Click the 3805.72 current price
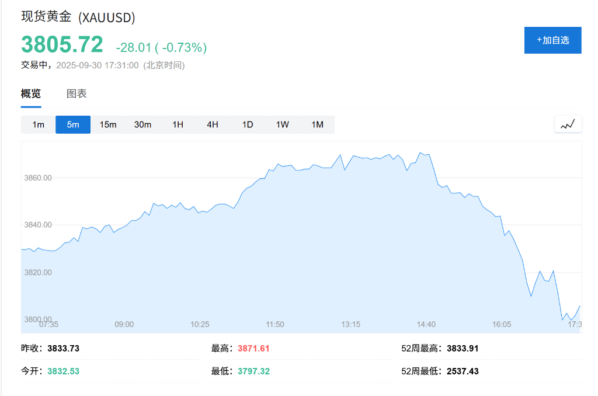 [62, 45]
